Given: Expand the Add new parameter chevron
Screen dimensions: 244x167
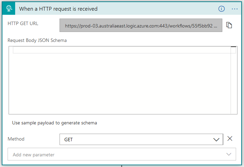Looking at the screenshot, I should pos(229,154).
